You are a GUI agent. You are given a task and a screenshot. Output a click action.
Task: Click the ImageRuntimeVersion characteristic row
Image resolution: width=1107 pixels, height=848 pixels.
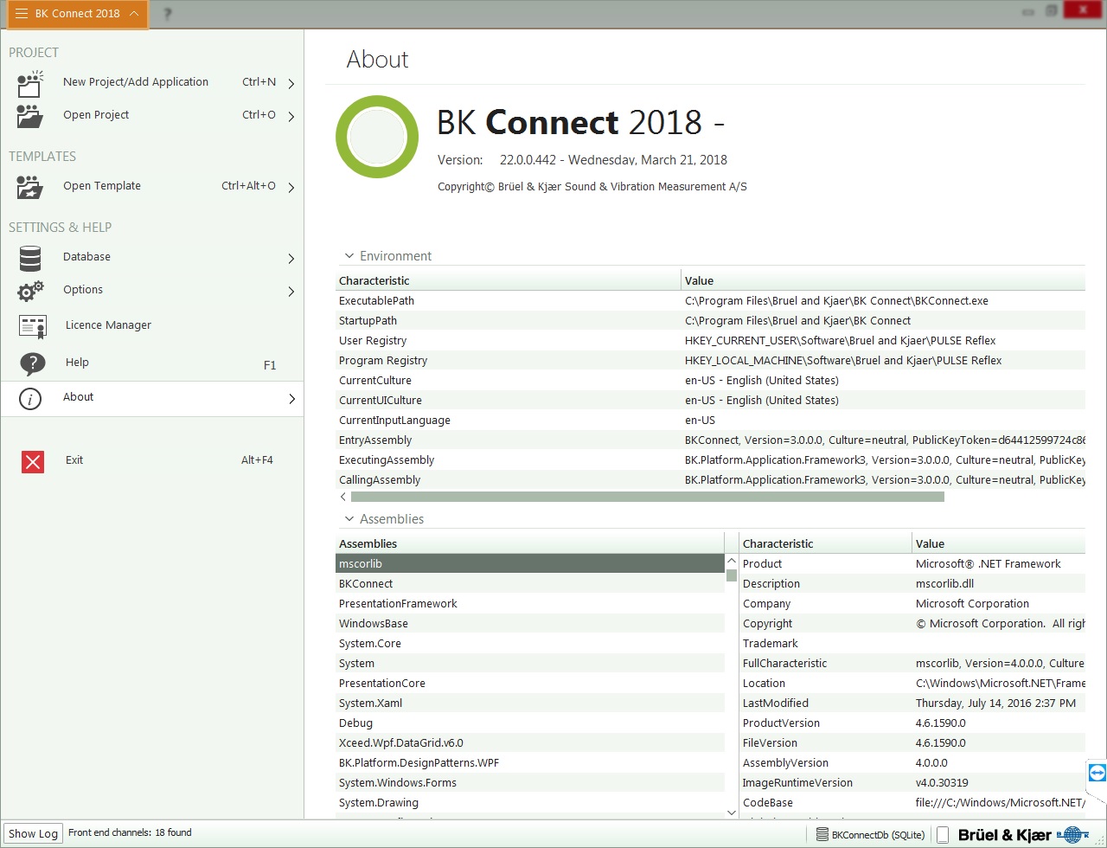pyautogui.click(x=912, y=782)
